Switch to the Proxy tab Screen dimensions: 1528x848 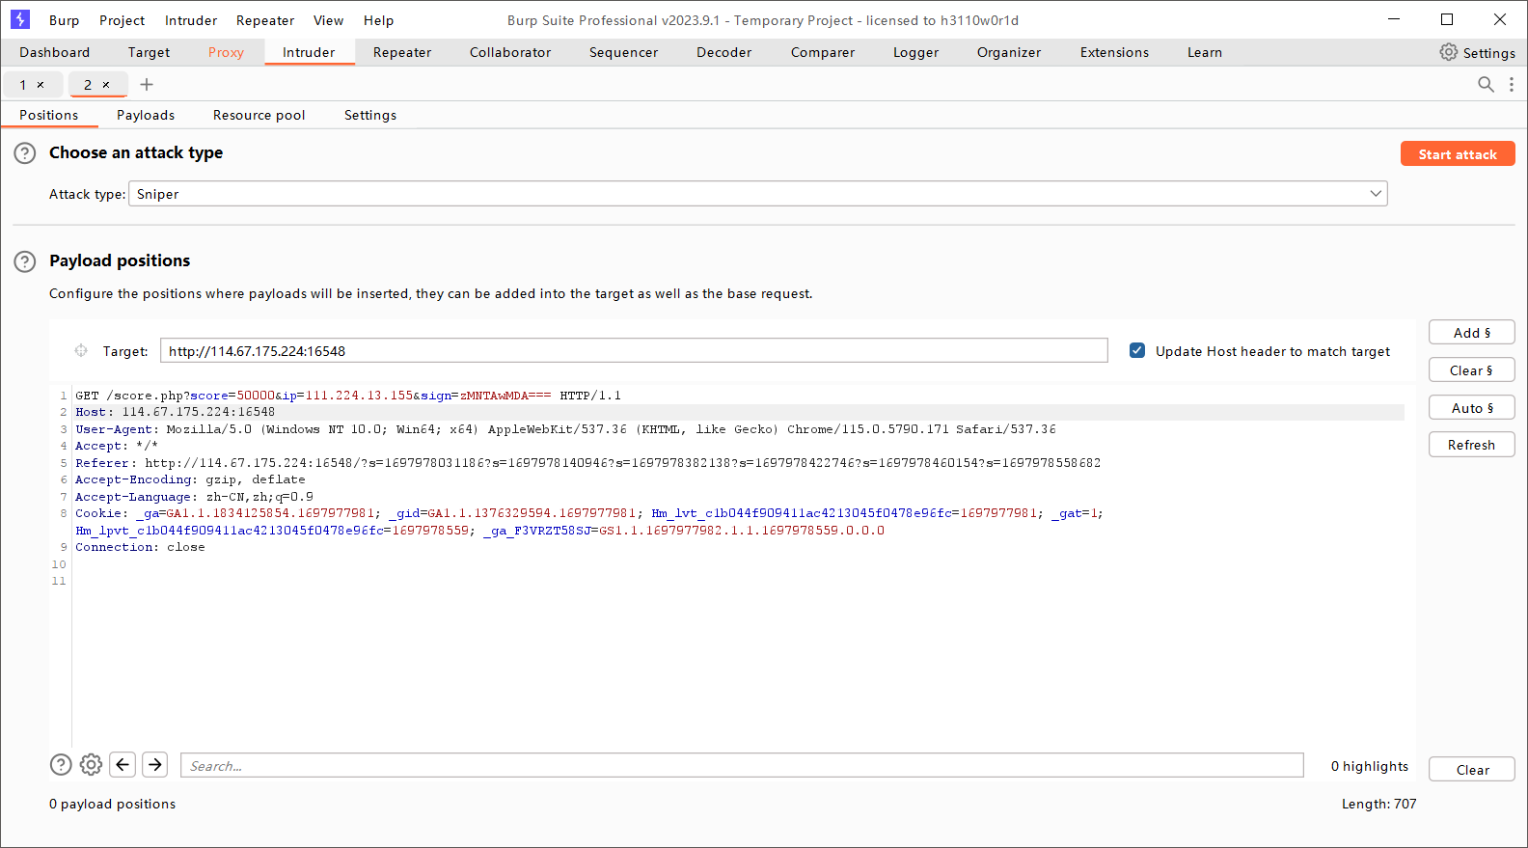pyautogui.click(x=226, y=52)
